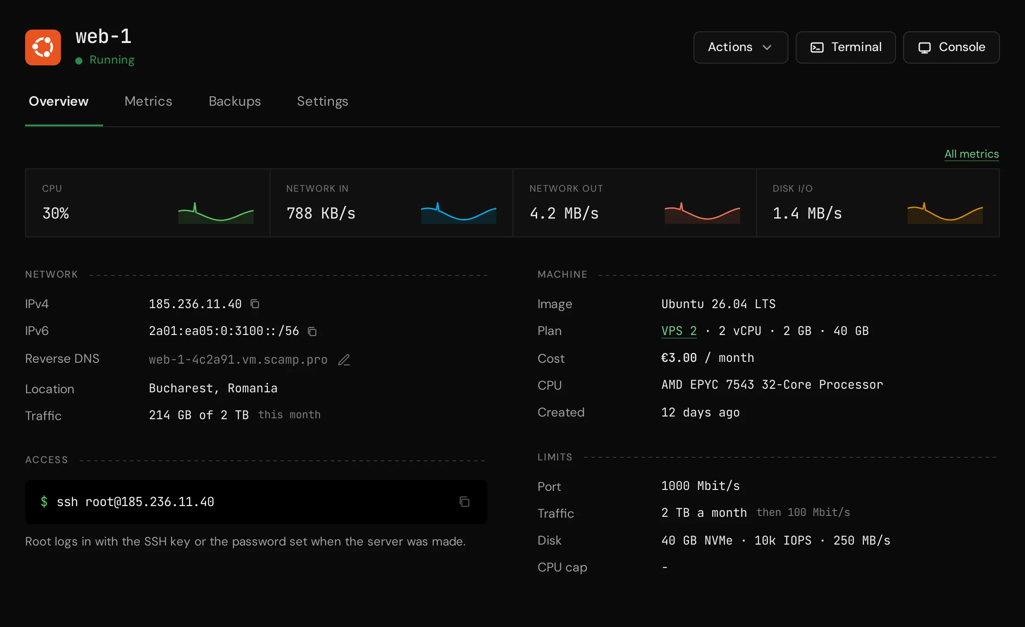
Task: Switch to the Backups tab
Action: click(235, 101)
